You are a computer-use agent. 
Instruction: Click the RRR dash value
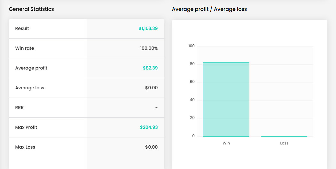coord(156,107)
